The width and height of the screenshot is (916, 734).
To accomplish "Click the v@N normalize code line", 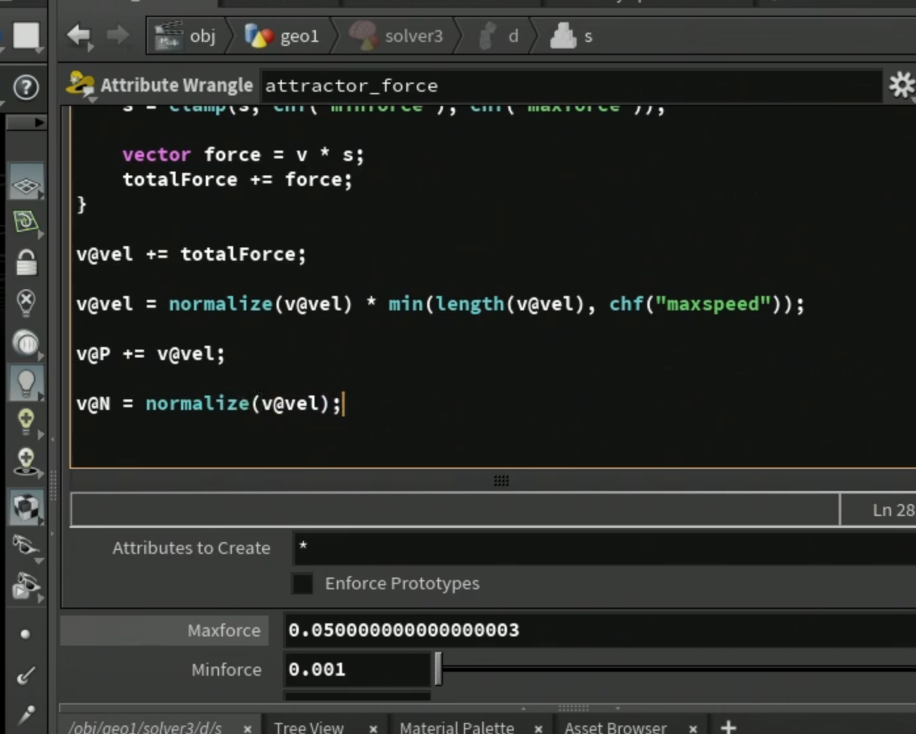I will coord(209,403).
